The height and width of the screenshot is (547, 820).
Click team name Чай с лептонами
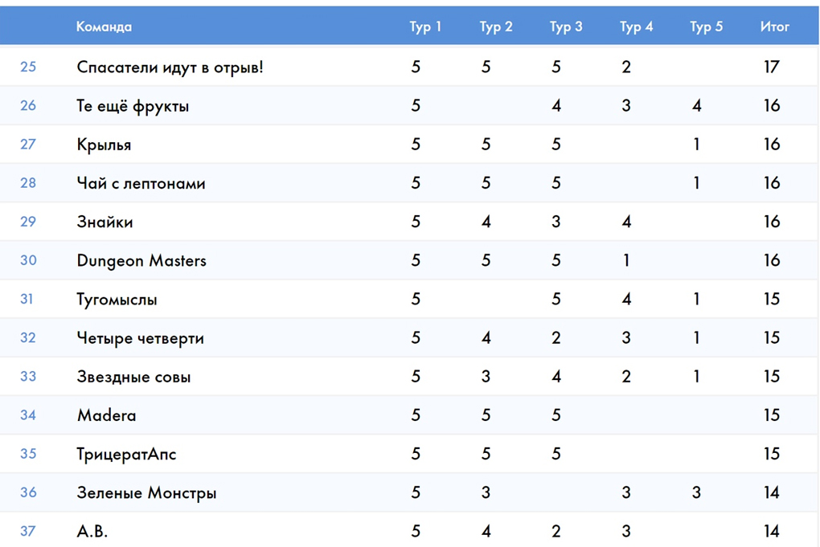141,183
